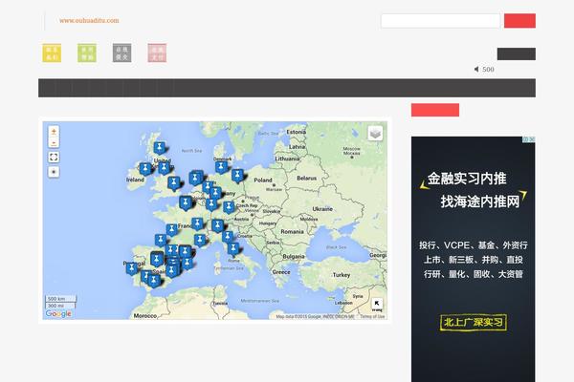The height and width of the screenshot is (382, 574).
Task: Toggle fullscreen map view
Action: tap(54, 158)
